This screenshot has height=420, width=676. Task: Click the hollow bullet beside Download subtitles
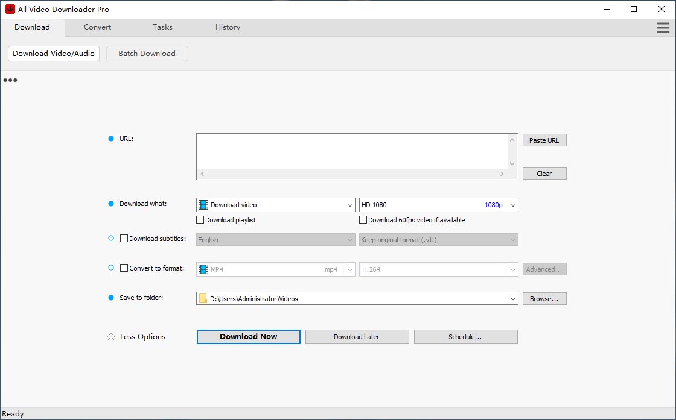tap(111, 238)
